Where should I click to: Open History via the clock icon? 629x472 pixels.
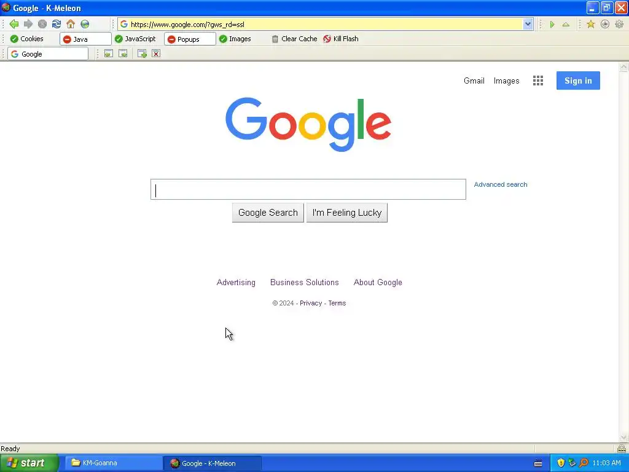(x=605, y=25)
